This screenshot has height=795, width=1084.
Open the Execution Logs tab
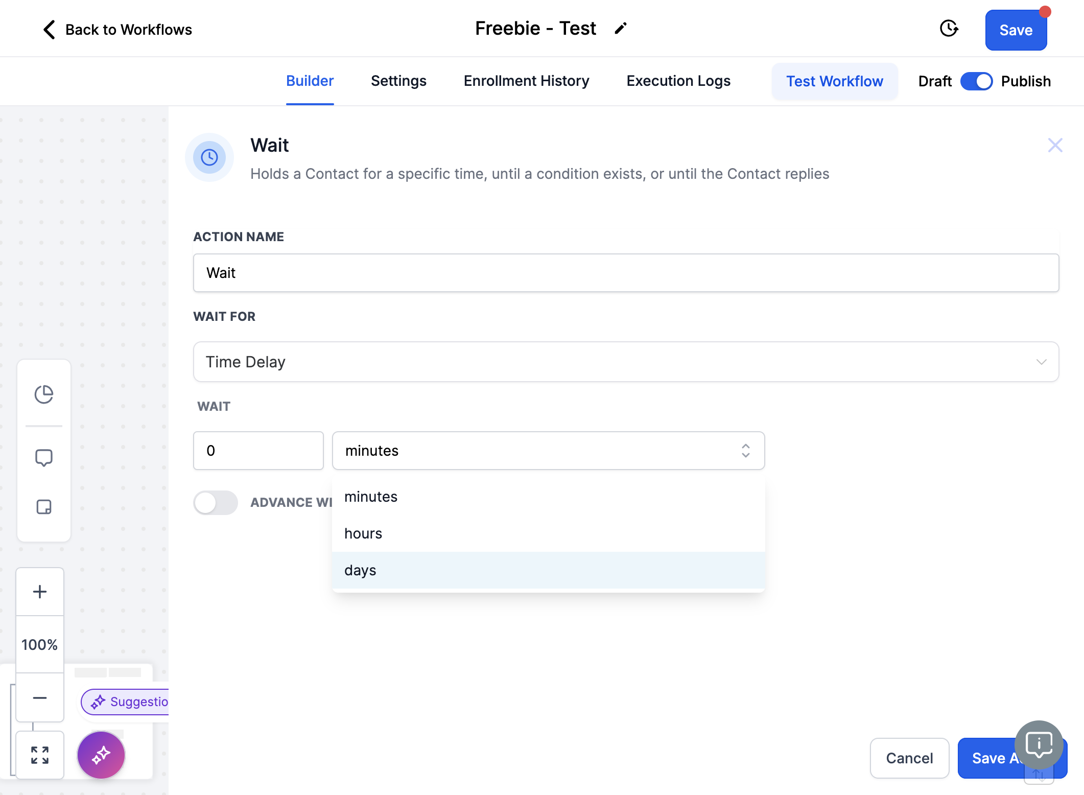click(x=678, y=81)
